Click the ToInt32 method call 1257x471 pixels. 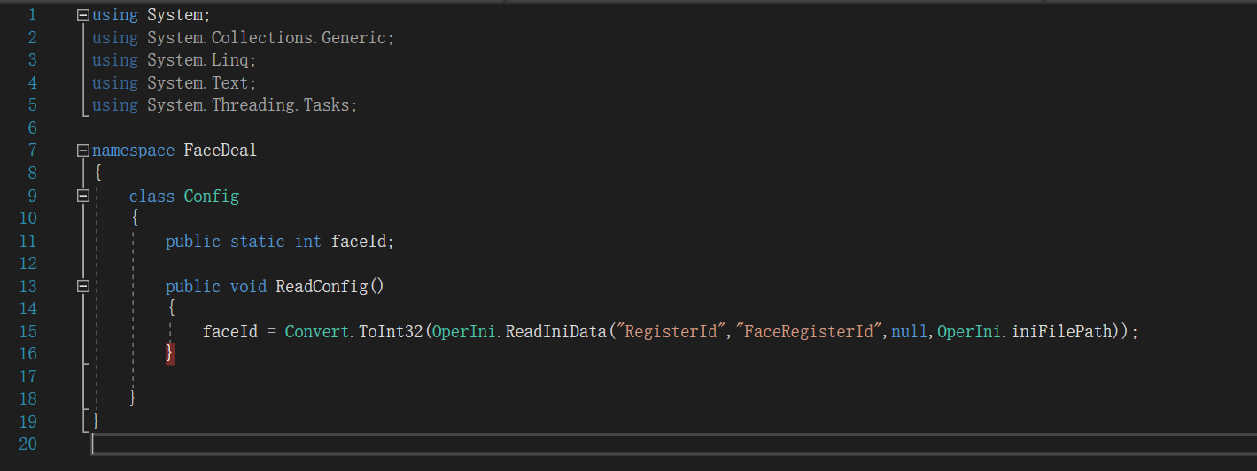(391, 331)
